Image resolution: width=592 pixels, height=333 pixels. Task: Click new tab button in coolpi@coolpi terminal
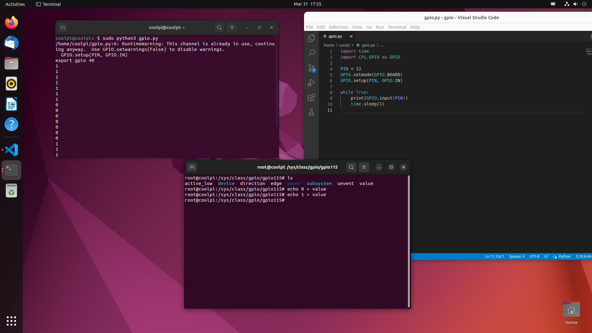point(63,27)
